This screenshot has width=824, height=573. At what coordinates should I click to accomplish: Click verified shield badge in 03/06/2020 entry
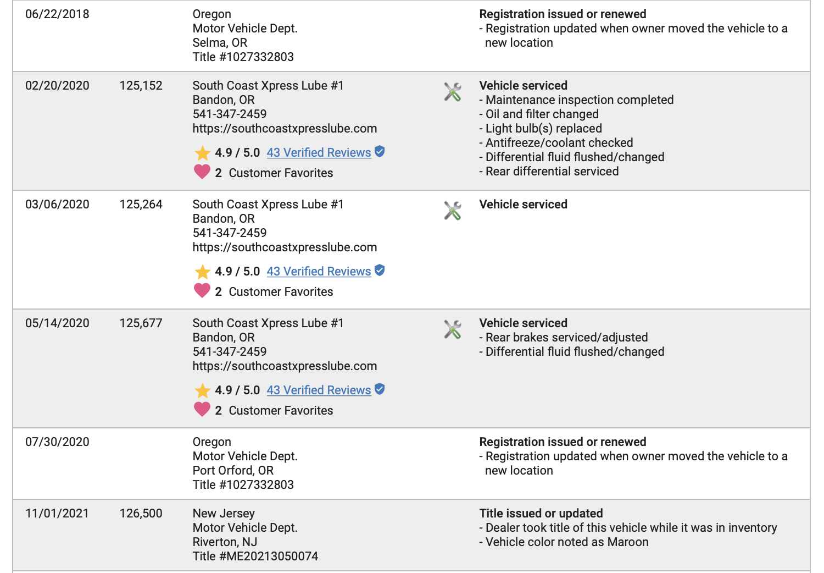[x=380, y=270]
